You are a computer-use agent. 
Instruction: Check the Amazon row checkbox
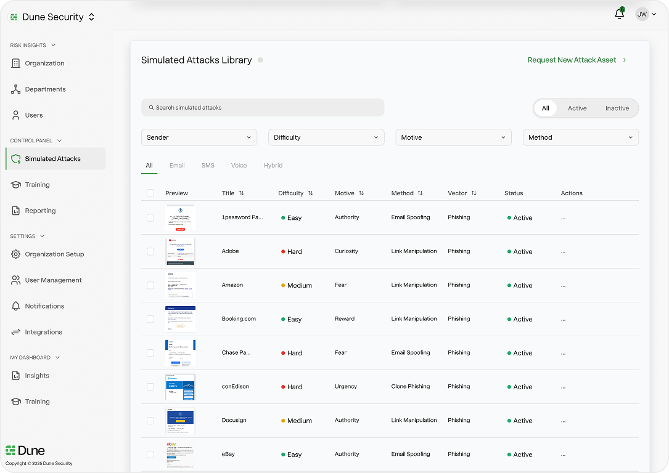[x=150, y=285]
